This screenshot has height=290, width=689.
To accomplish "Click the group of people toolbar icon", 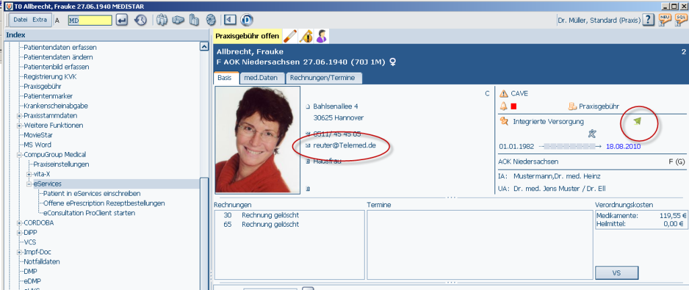I will (x=162, y=20).
